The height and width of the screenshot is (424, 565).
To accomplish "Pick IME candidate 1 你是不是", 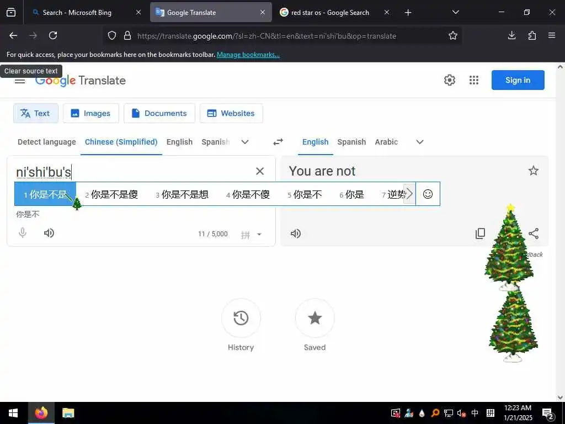I will (x=45, y=194).
